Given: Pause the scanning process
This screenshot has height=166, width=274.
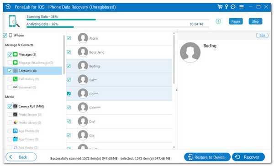Looking at the screenshot, I should tap(236, 21).
